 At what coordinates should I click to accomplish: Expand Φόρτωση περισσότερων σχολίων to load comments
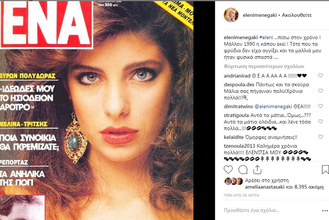point(264,66)
